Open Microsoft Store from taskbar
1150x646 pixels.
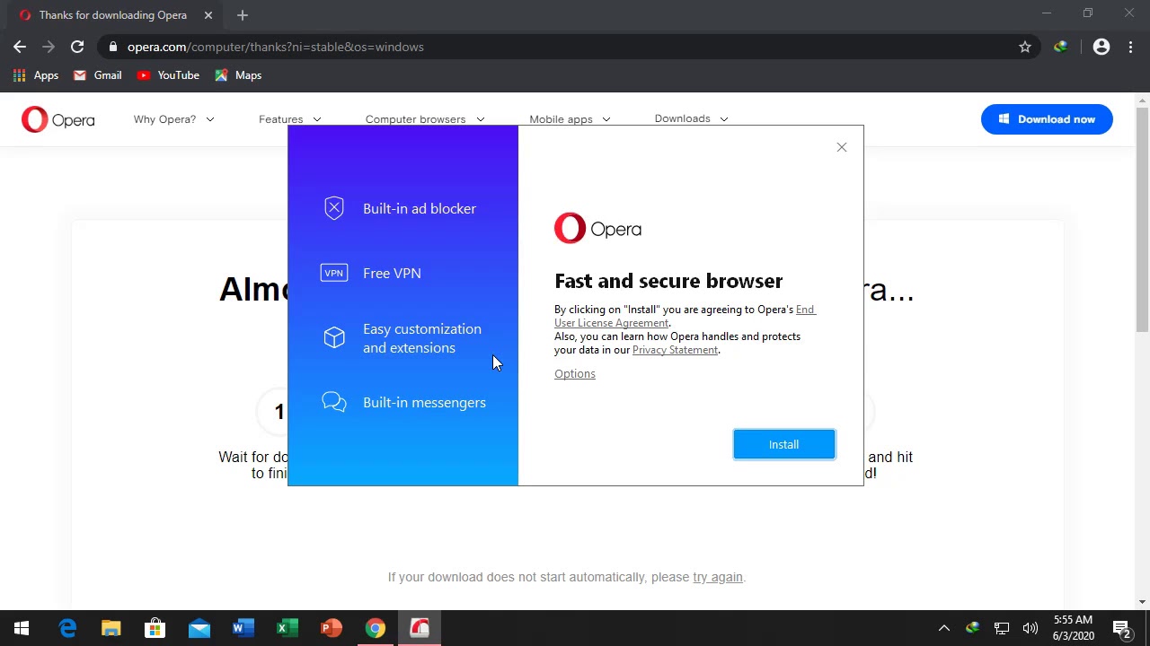point(155,628)
